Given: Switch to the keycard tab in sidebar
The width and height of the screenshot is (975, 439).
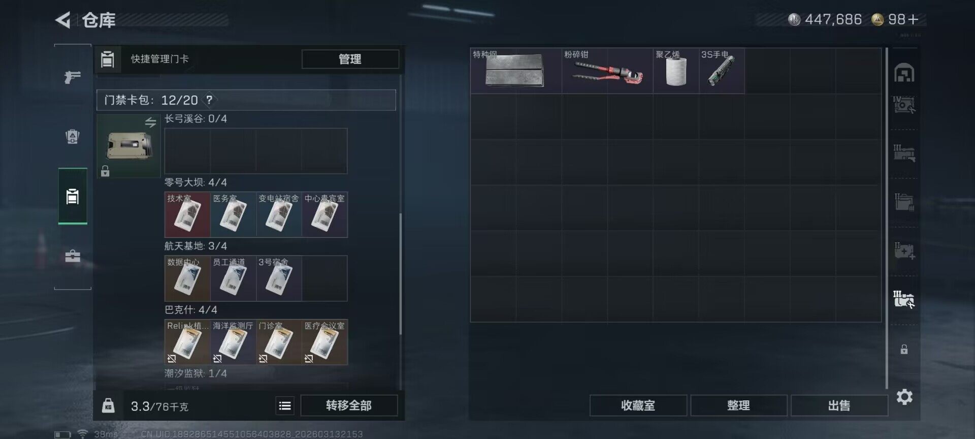Looking at the screenshot, I should pos(73,196).
